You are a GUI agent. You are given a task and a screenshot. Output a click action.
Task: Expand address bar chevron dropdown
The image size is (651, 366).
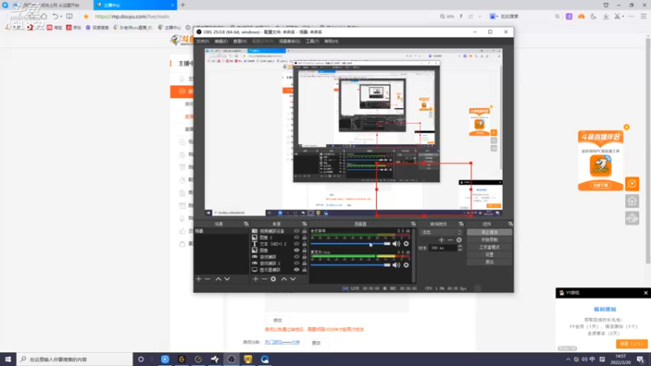point(479,16)
